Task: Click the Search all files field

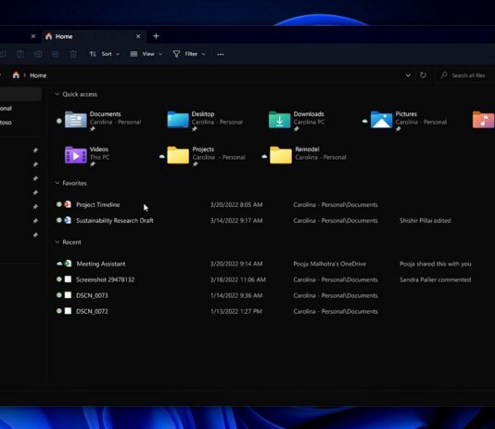Action: pos(466,75)
